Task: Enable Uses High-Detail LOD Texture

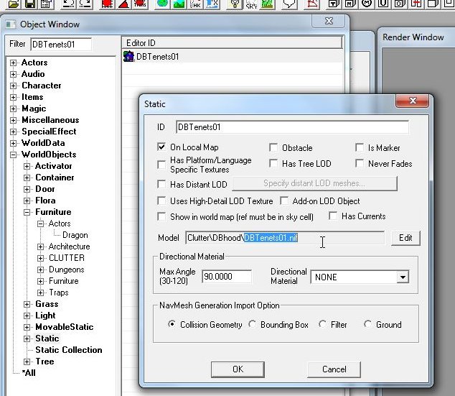Action: pos(161,201)
